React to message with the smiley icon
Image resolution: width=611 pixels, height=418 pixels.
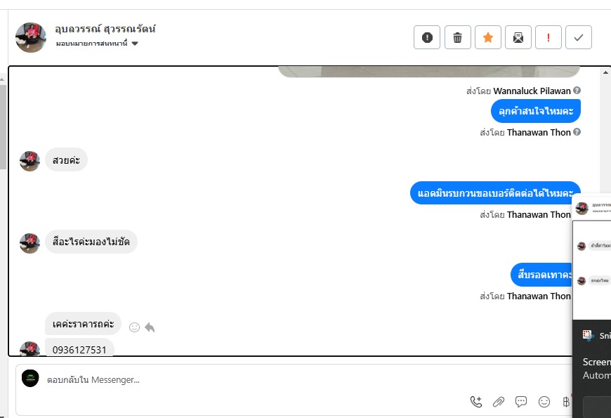point(134,327)
